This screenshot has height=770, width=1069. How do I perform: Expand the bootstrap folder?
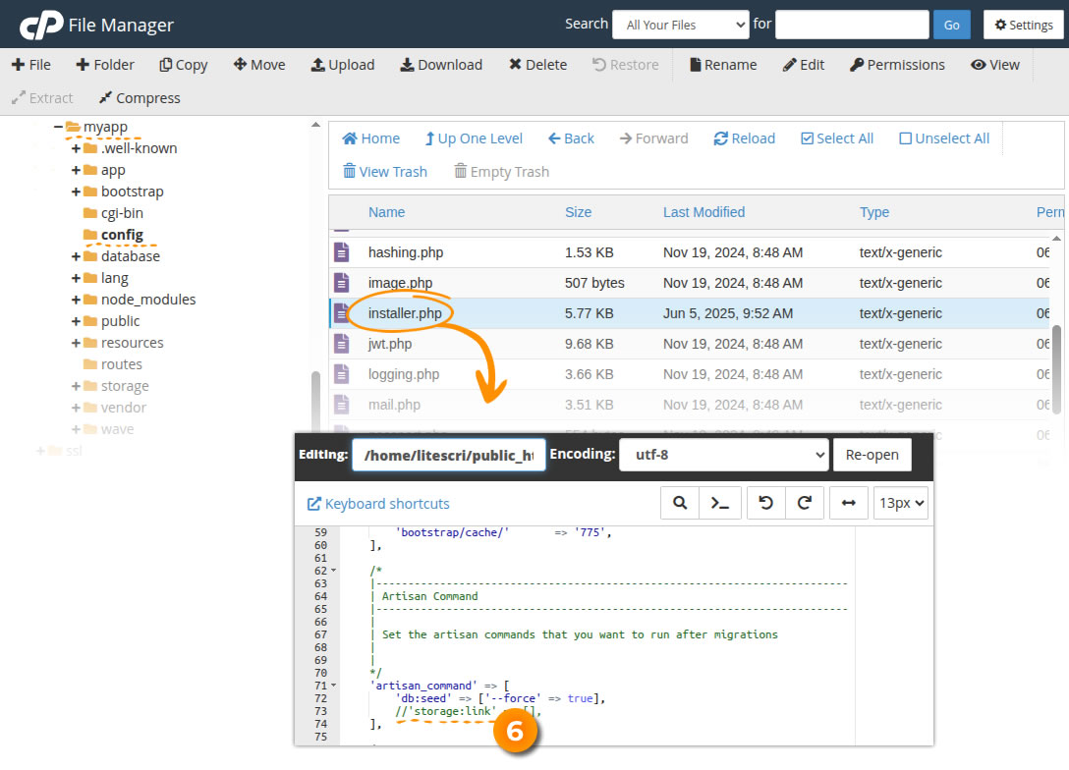pos(76,192)
